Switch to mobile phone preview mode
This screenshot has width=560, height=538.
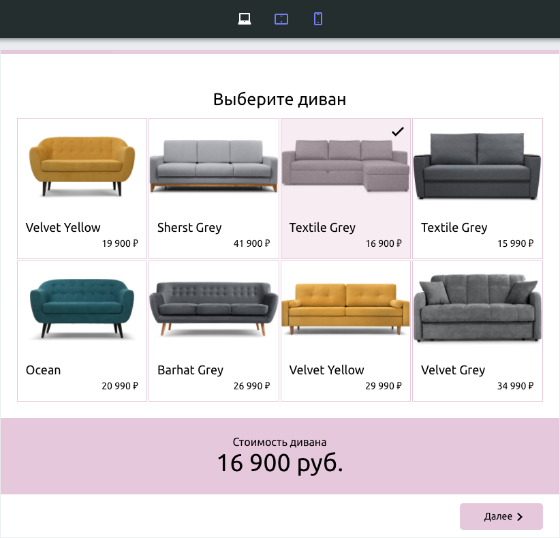318,19
